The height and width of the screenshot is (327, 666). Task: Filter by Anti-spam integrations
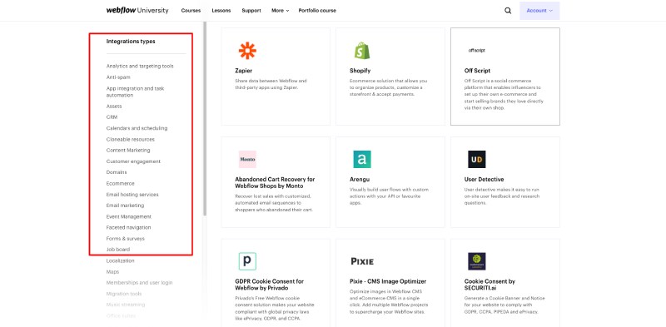(118, 77)
